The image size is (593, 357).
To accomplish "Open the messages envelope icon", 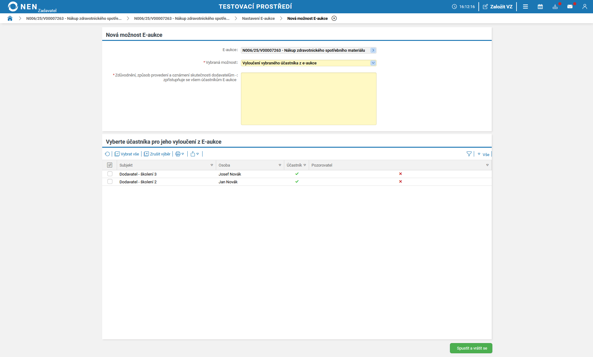I will [570, 7].
